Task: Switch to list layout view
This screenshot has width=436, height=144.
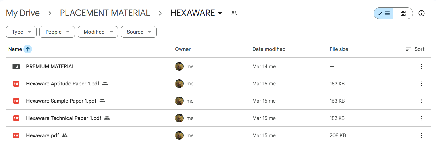Action: 383,13
